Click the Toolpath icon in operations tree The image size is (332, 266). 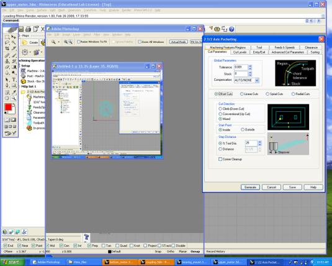point(29,122)
